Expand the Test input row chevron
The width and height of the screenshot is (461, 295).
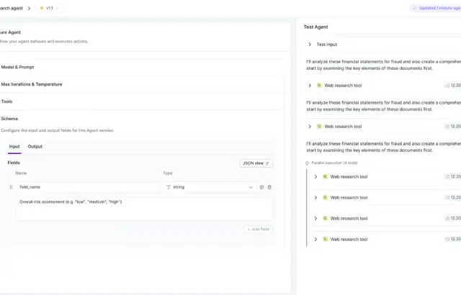310,45
